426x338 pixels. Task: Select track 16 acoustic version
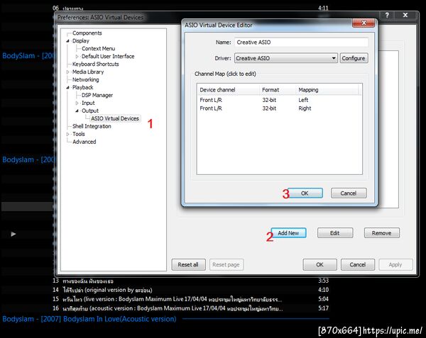(x=190, y=308)
